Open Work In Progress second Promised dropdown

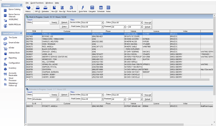pos(141,27)
